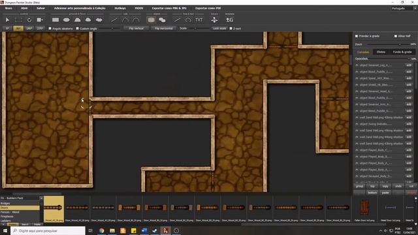Click Abrir in the menu bar

pyautogui.click(x=24, y=8)
